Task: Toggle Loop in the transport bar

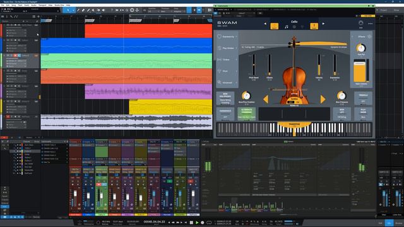Action: (209, 223)
